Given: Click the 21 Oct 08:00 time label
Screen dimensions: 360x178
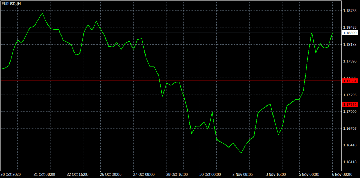Looking at the screenshot, I should pyautogui.click(x=44, y=174).
